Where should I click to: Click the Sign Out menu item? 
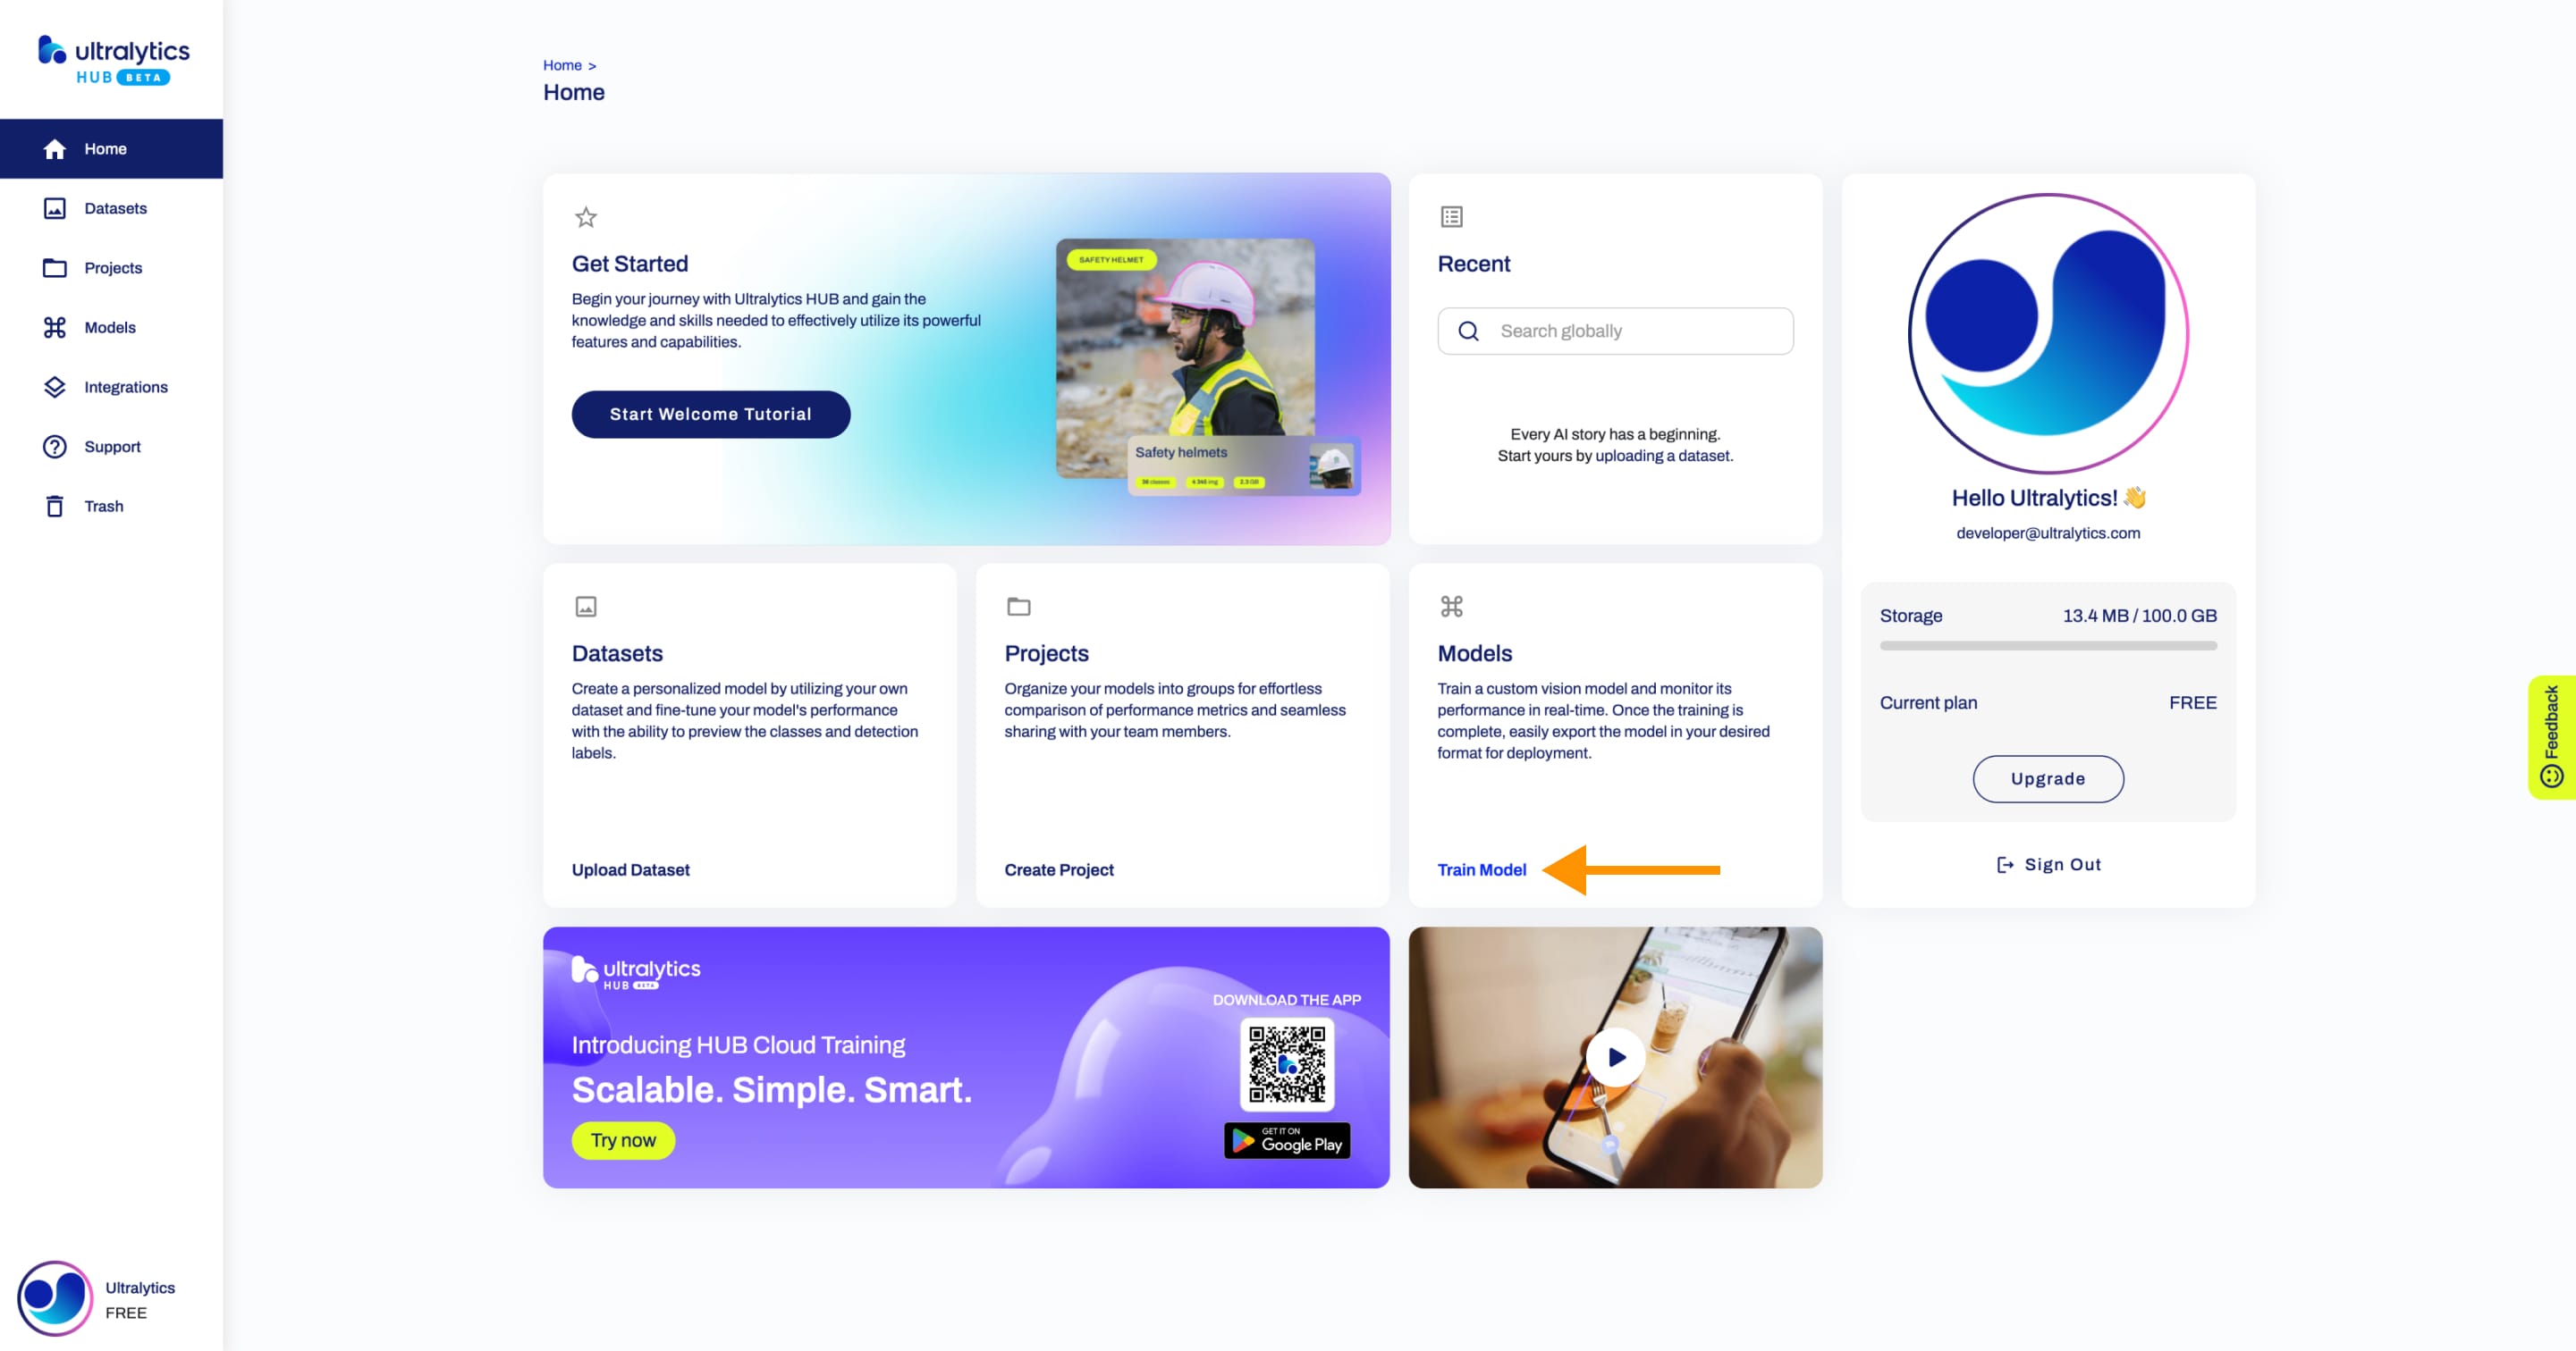tap(2048, 864)
